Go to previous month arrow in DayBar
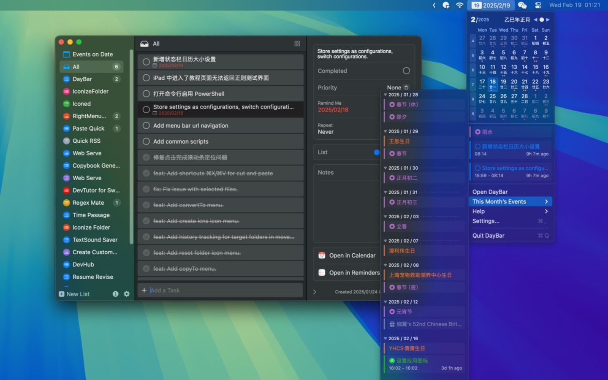608x380 pixels. 535,20
